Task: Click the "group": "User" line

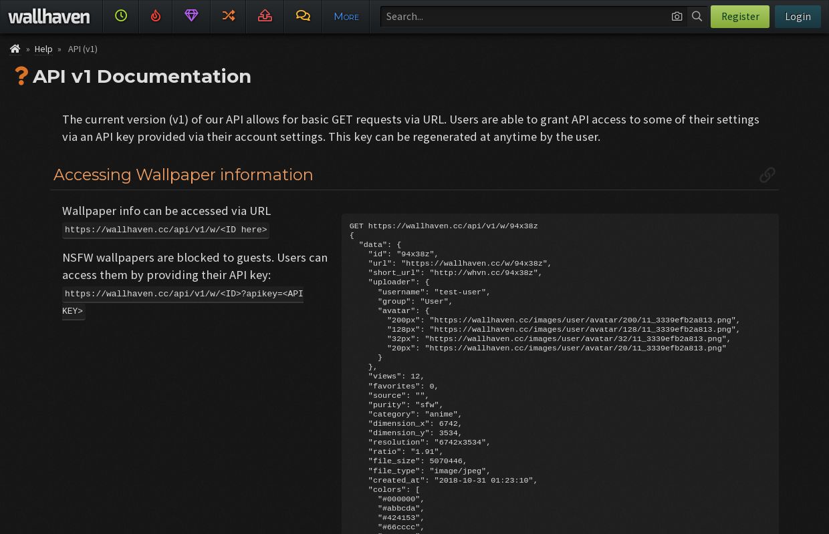Action: [x=415, y=301]
